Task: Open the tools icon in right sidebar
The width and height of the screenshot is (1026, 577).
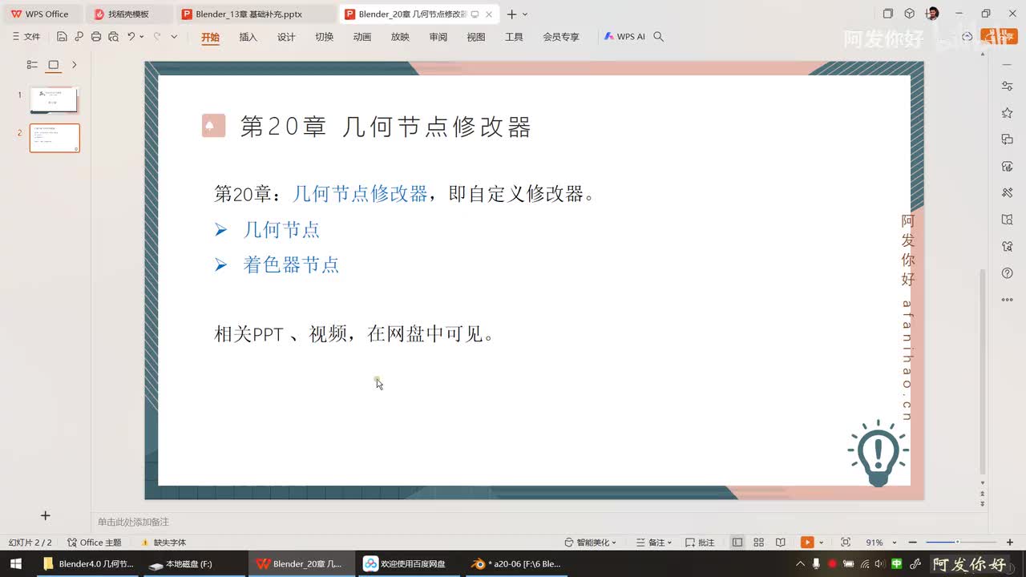Action: click(1008, 192)
